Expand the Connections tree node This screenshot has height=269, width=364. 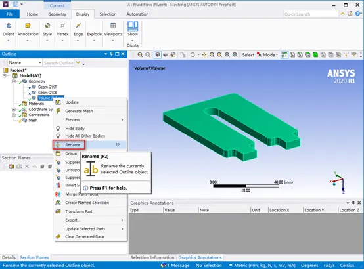pyautogui.click(x=14, y=115)
